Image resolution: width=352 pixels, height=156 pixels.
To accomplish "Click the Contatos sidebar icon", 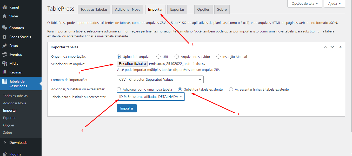I will (x=5, y=28).
